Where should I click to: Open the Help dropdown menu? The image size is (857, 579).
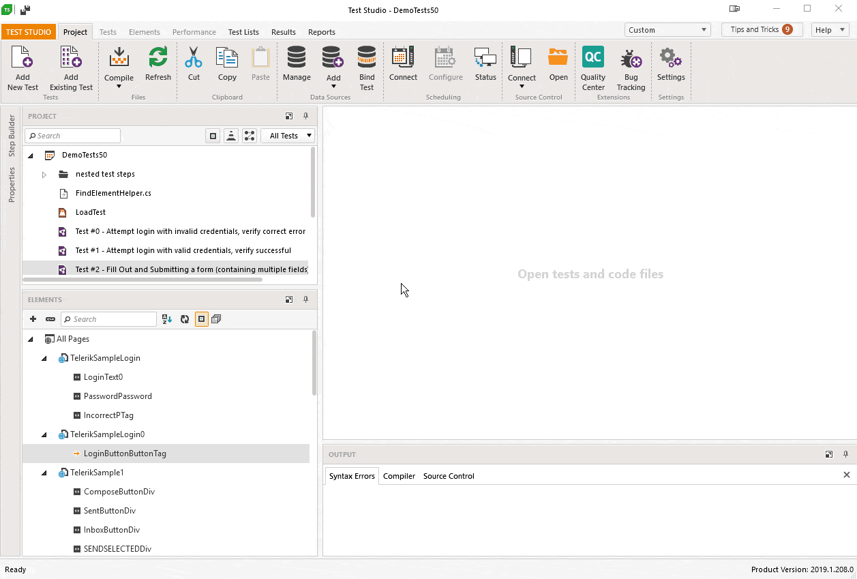click(x=830, y=30)
